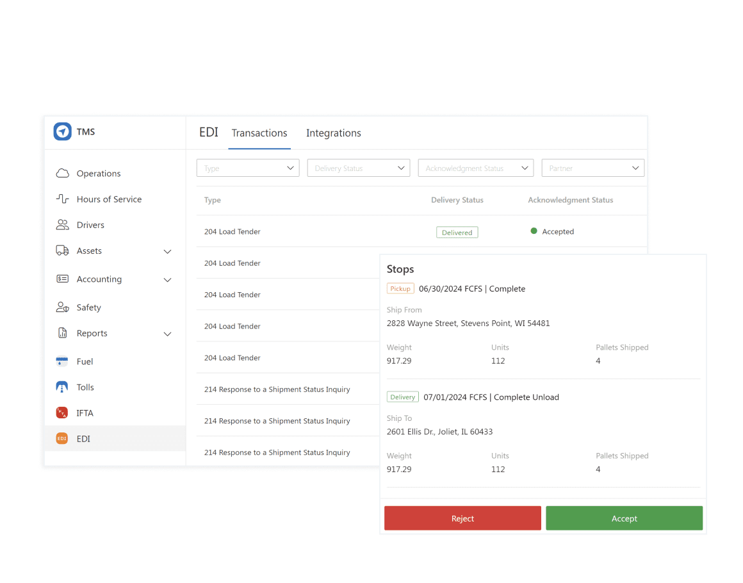The image size is (743, 583).
Task: Expand the Assets sidebar section
Action: [x=167, y=251]
